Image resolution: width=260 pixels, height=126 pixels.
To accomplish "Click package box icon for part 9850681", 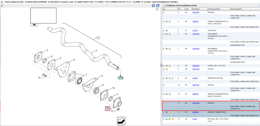I will 169,94.
